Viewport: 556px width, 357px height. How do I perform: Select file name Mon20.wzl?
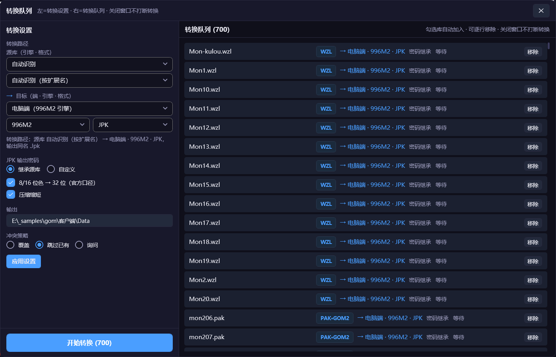pyautogui.click(x=205, y=299)
